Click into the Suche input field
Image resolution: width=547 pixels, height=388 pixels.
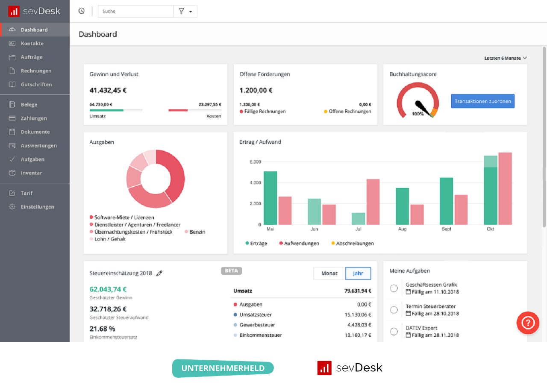tap(135, 11)
